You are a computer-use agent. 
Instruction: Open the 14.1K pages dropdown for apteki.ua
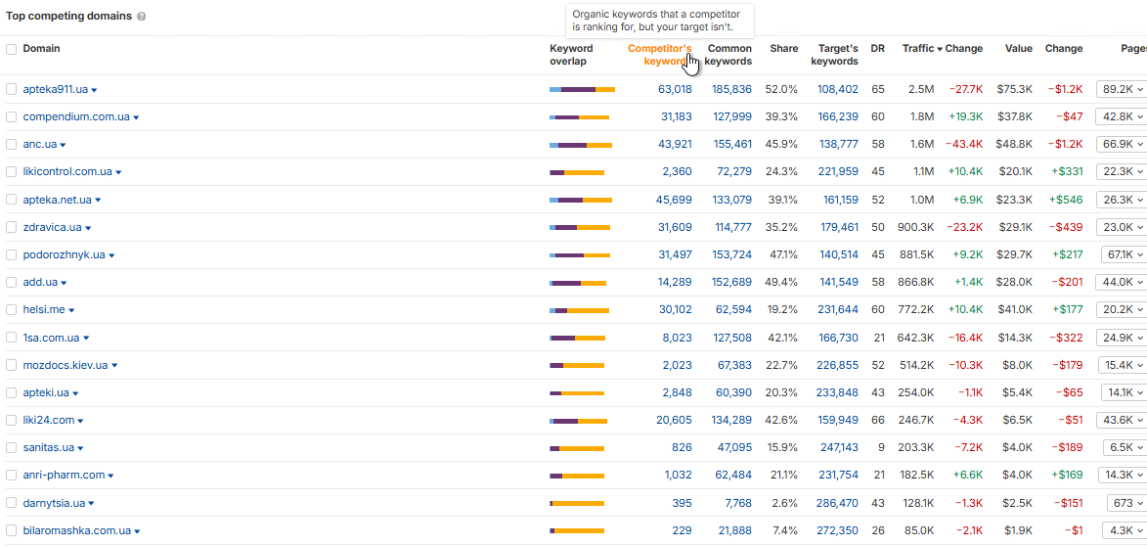coord(1125,392)
